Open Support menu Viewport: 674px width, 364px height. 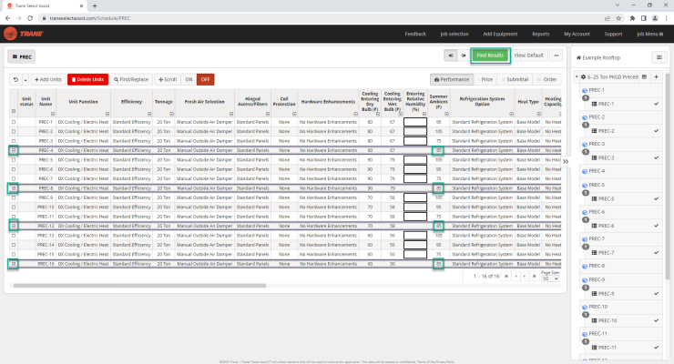[613, 34]
